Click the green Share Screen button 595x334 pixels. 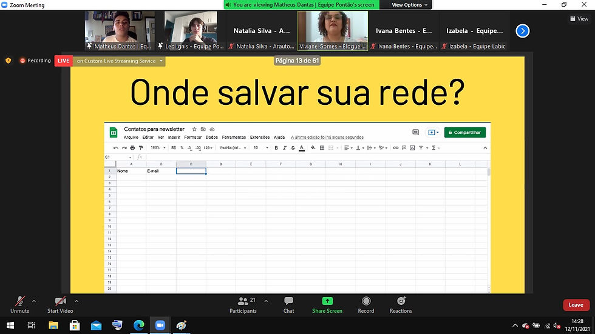(327, 305)
